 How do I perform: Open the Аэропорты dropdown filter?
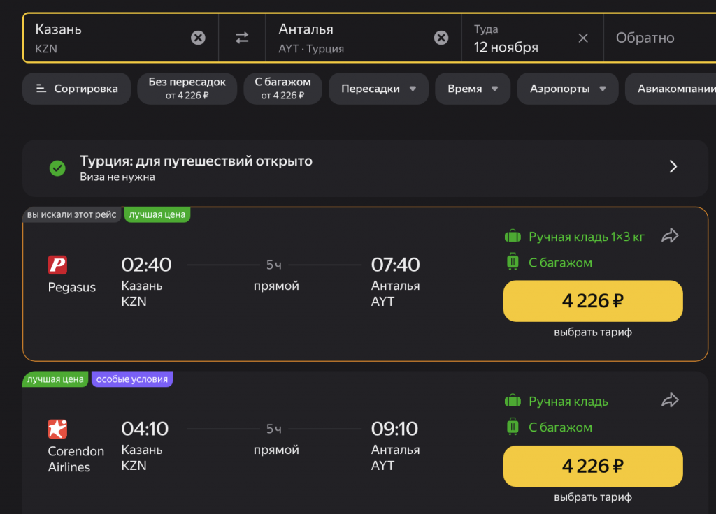pos(567,89)
